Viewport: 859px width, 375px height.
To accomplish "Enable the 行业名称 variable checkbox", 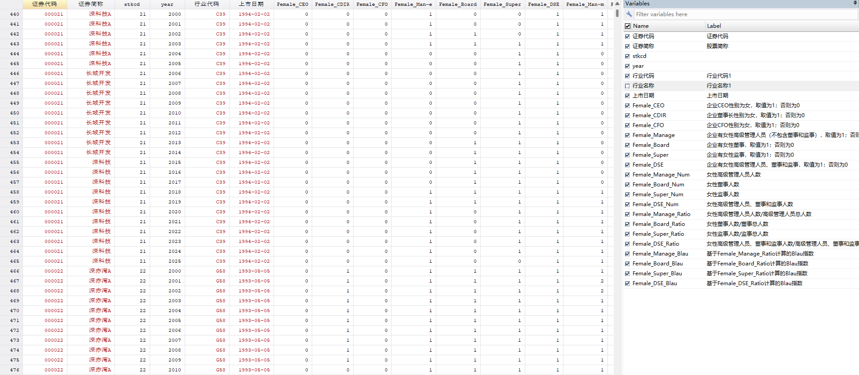I will coord(628,86).
